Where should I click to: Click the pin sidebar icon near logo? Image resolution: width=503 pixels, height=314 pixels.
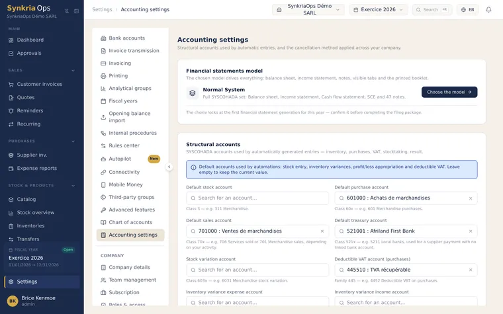[67, 11]
